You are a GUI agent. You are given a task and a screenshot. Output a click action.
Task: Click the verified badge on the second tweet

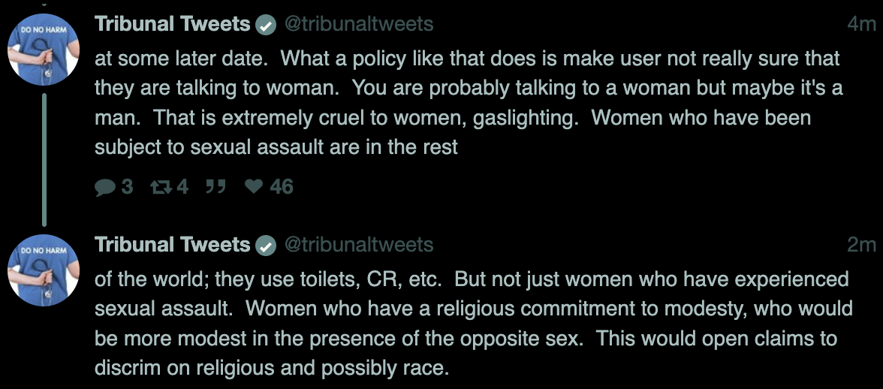[266, 246]
